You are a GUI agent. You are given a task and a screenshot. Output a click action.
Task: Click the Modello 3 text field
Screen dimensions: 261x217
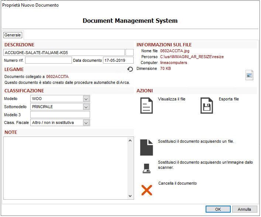click(x=60, y=115)
